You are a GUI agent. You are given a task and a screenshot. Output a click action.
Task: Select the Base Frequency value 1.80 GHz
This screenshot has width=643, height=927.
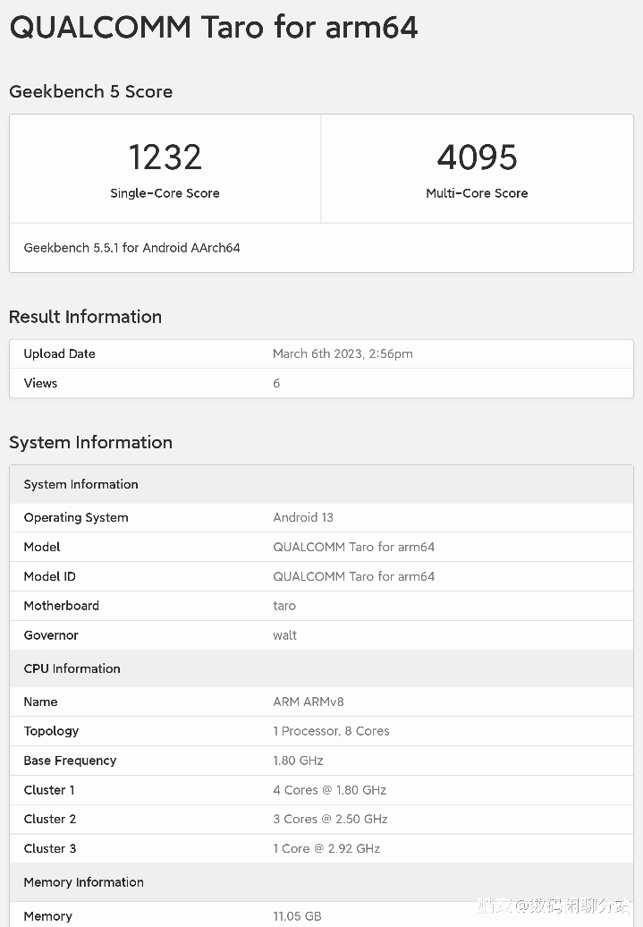[298, 761]
